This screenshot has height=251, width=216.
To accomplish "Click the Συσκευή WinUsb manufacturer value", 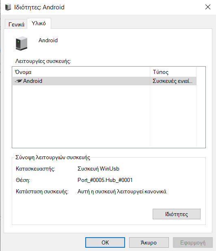I will [x=98, y=169].
